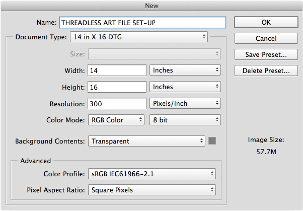Click Save Preset button

pos(266,54)
